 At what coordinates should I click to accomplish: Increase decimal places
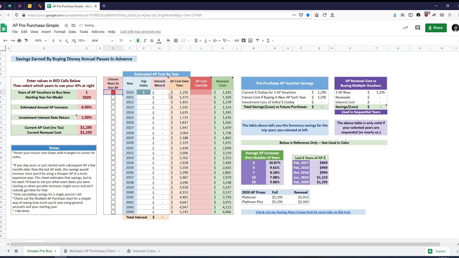tap(74, 40)
